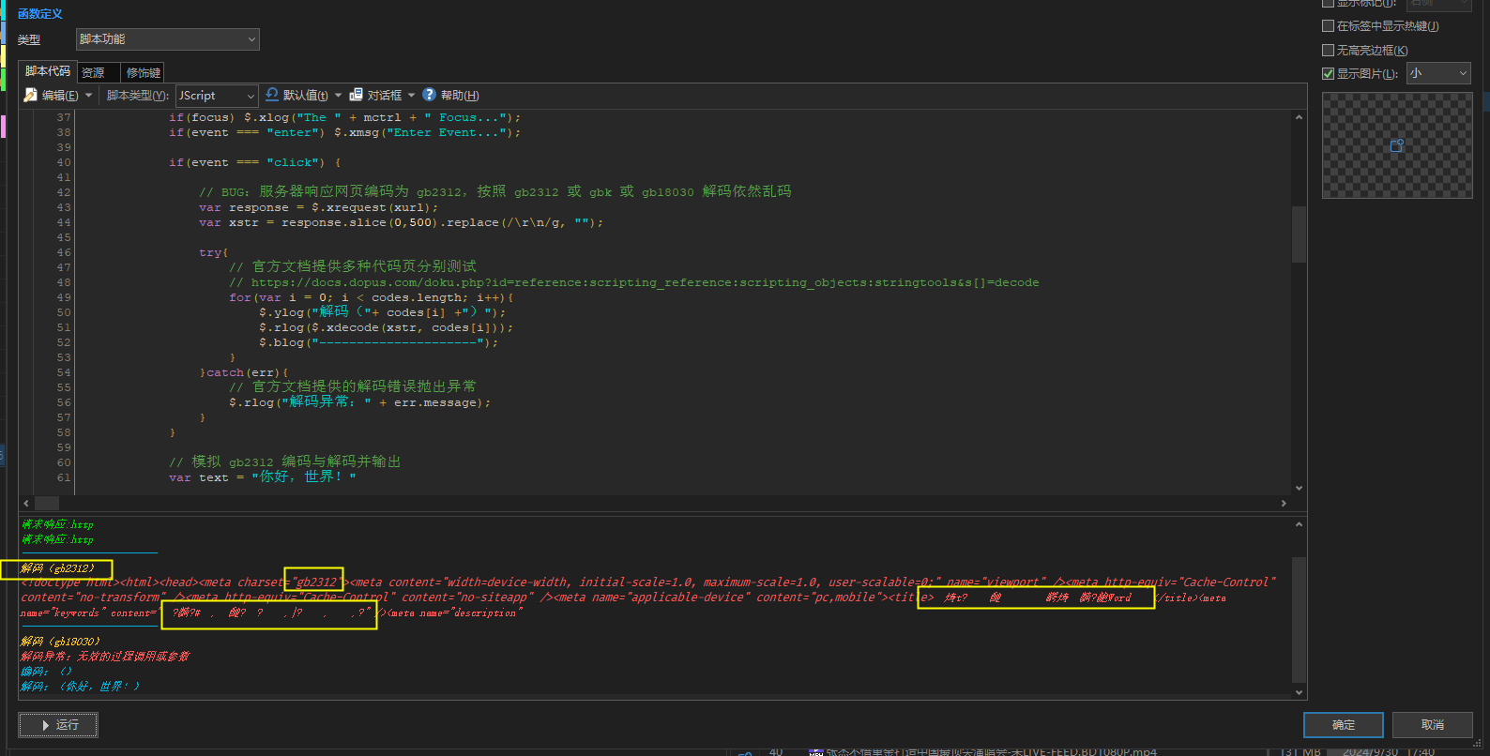Click the 默认值 reset arrow icon
The height and width of the screenshot is (756, 1490).
272,95
